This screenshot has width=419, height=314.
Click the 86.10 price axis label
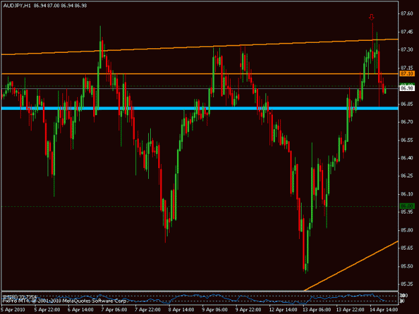coord(407,194)
